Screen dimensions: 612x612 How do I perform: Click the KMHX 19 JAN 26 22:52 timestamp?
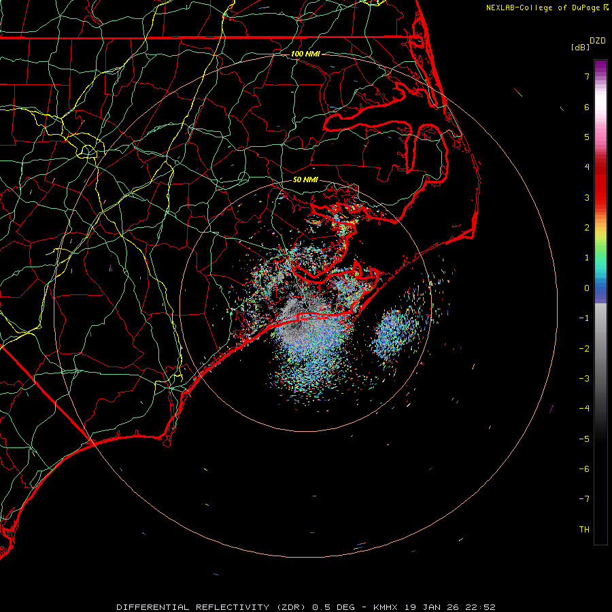click(435, 607)
